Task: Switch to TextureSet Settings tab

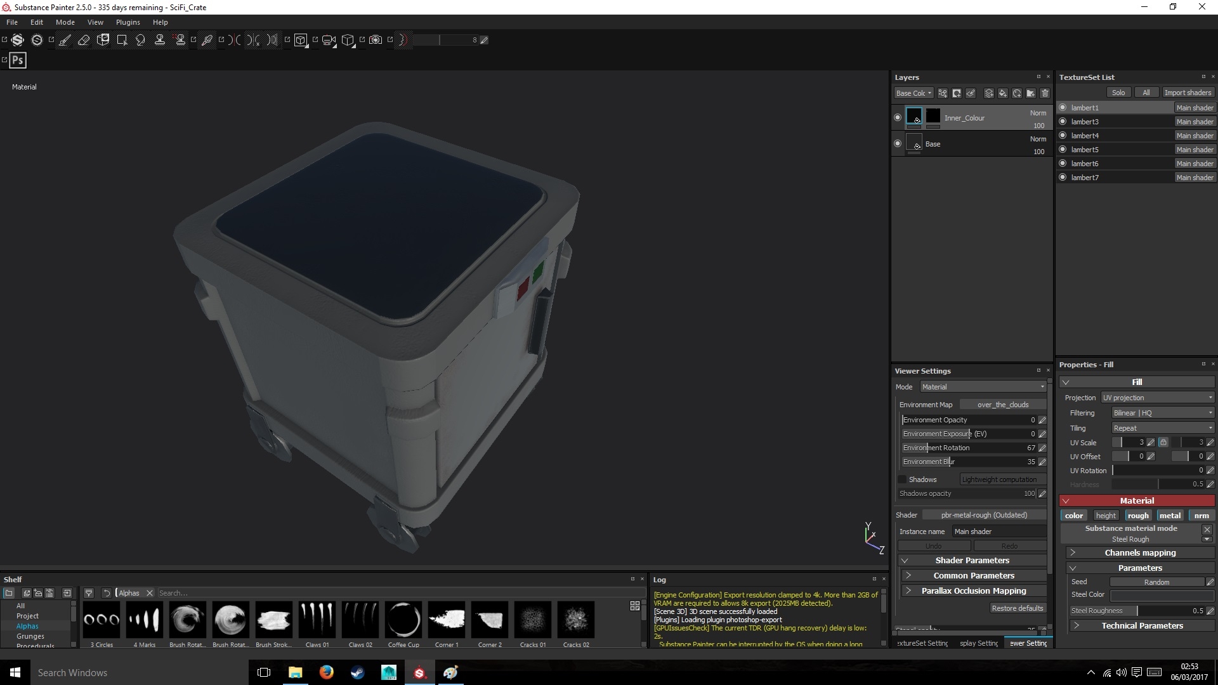Action: coord(922,643)
